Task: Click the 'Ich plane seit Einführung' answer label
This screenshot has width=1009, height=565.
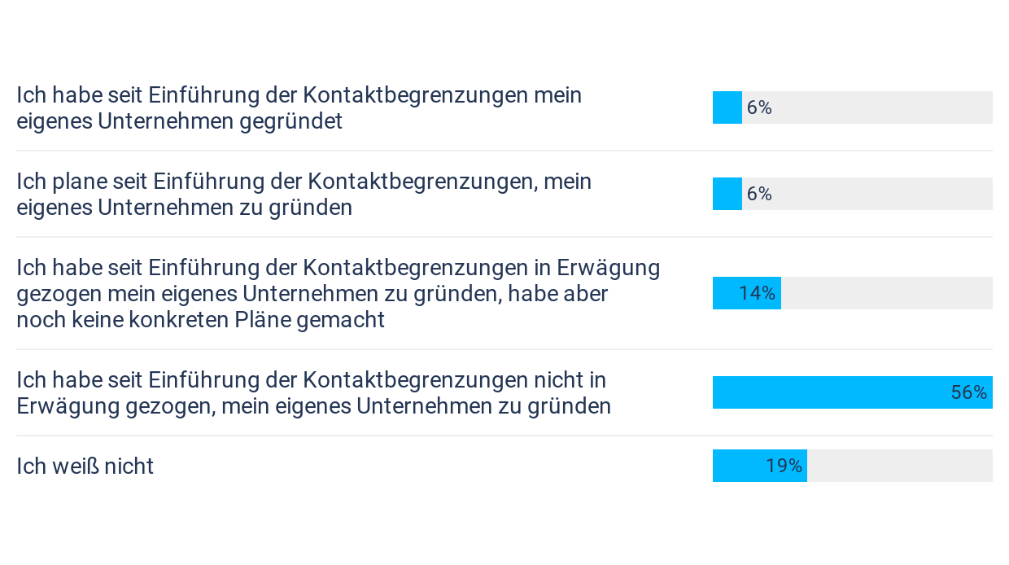Action: [304, 195]
